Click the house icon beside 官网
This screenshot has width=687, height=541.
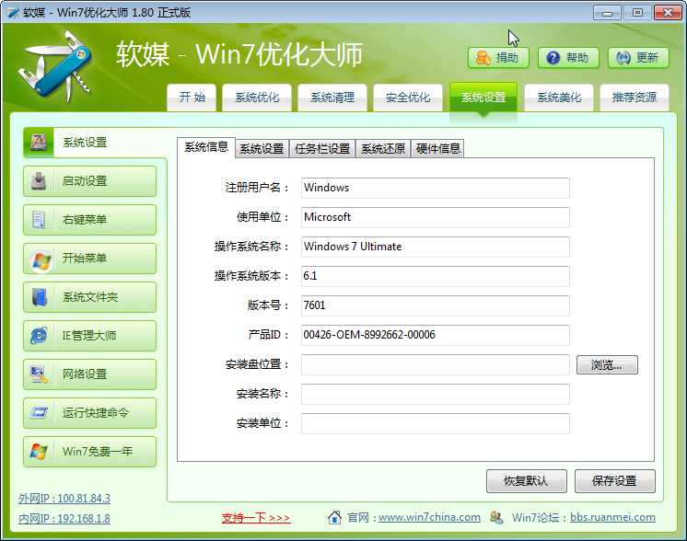[x=334, y=517]
